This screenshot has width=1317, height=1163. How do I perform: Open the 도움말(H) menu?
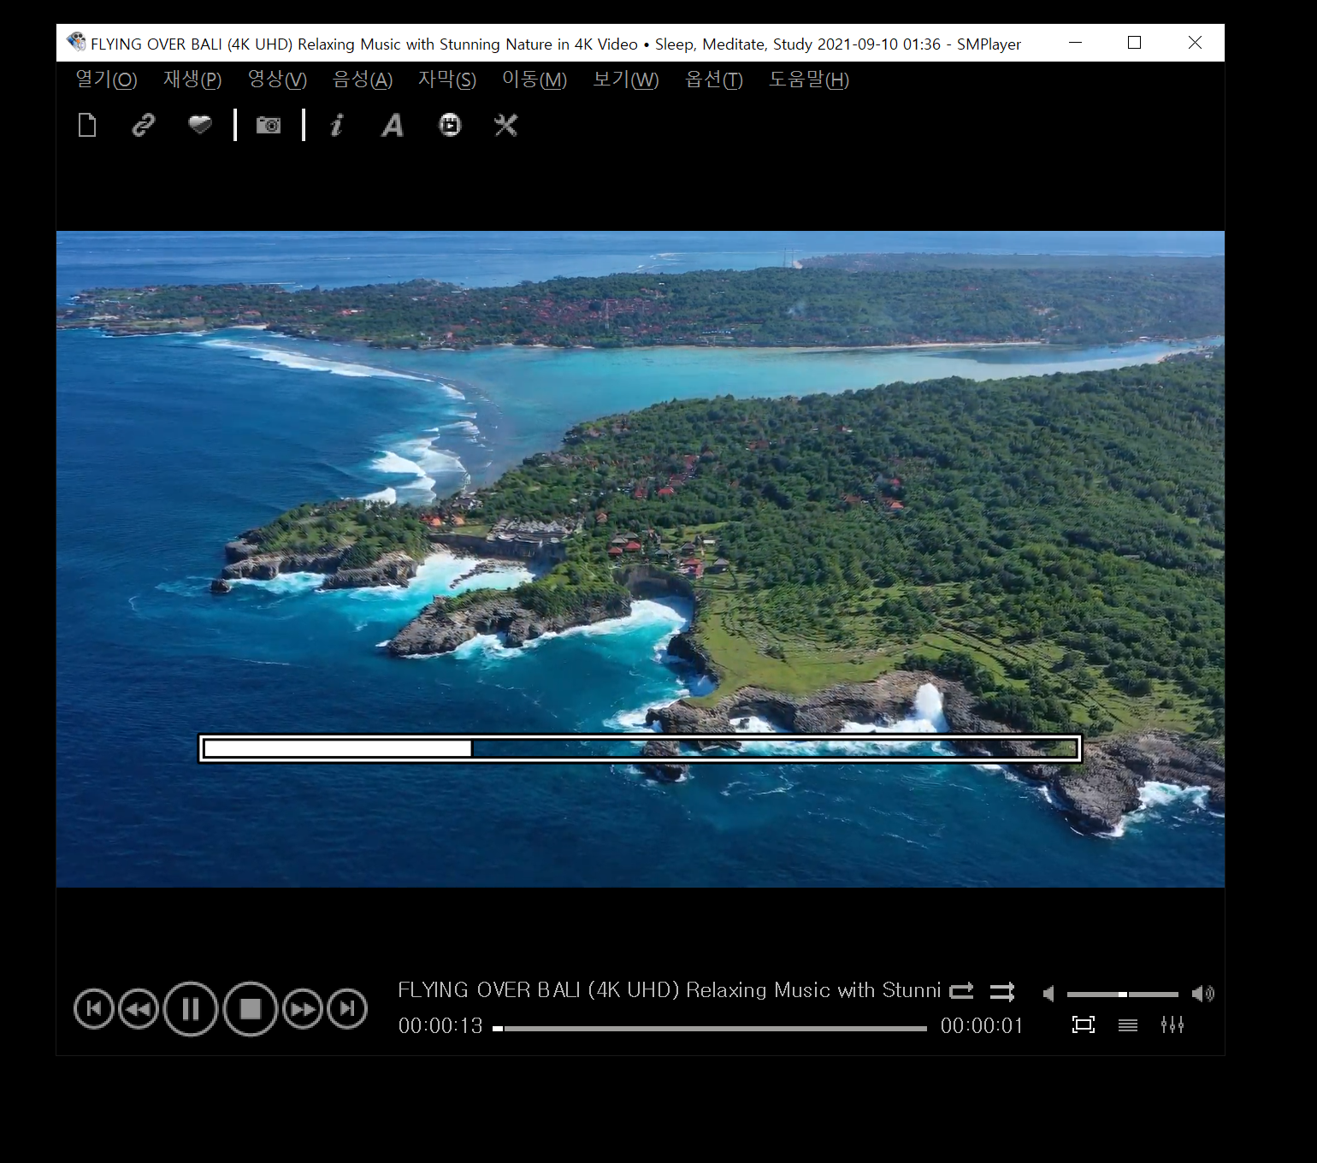tap(809, 80)
